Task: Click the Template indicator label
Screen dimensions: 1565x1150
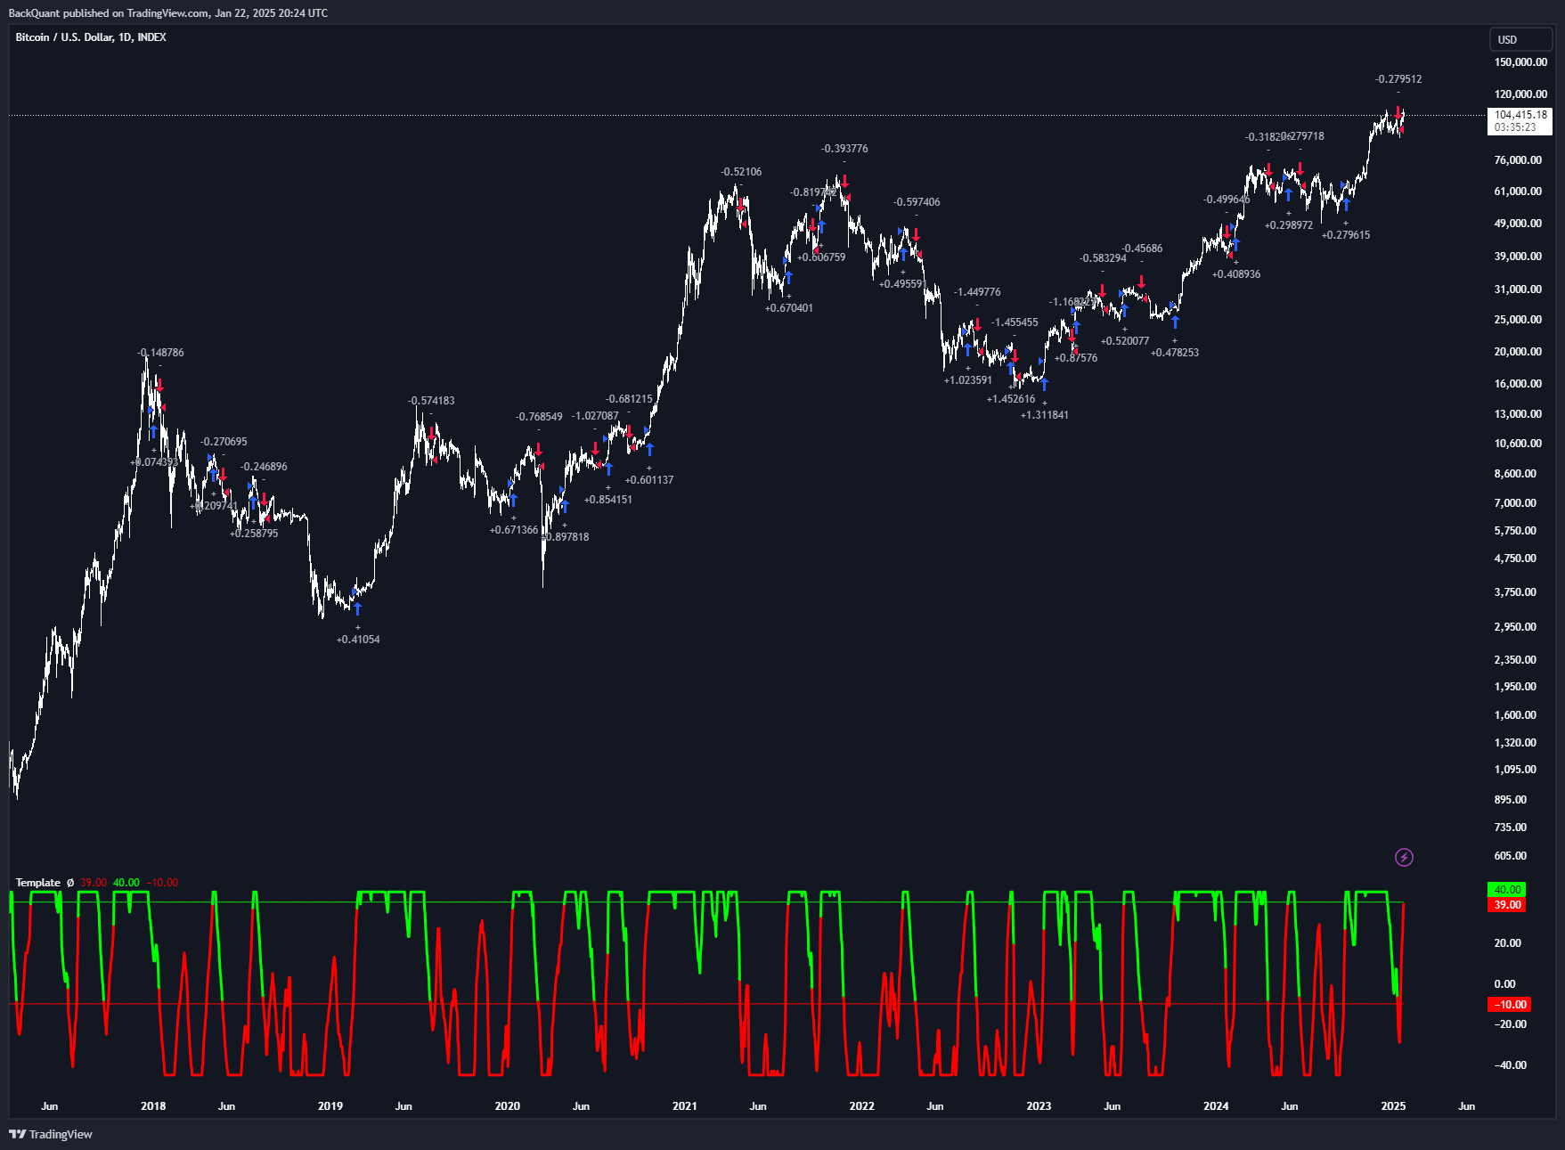Action: 38,883
